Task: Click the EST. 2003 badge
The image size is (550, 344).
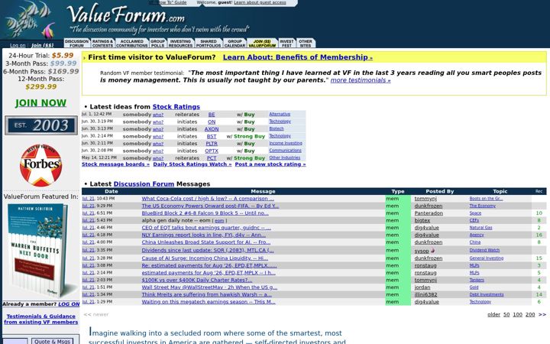Action: tap(41, 125)
